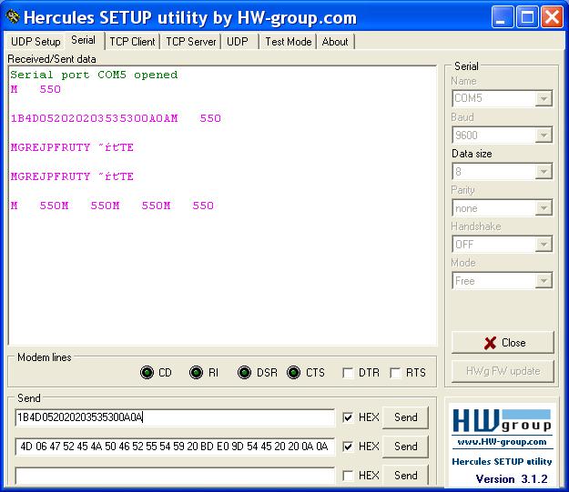Switch to the TCP Server tab
Screen dimensions: 569x492
click(191, 42)
